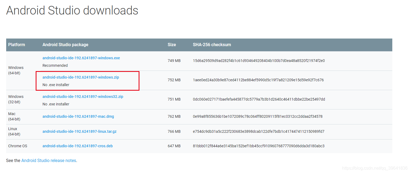410x173 pixels.
Task: Select checksum starting with e754dc9db31a
Action: (x=258, y=131)
